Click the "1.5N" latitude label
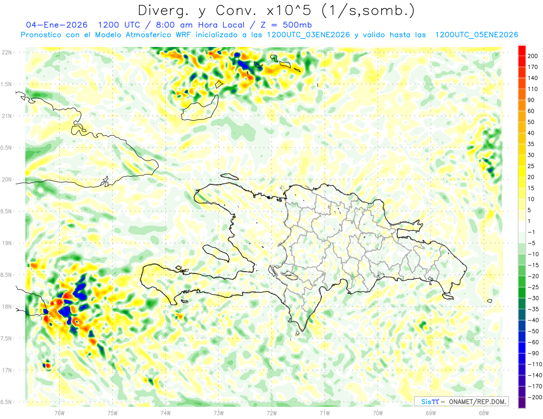Screen dimensions: 543x419 tap(7, 84)
